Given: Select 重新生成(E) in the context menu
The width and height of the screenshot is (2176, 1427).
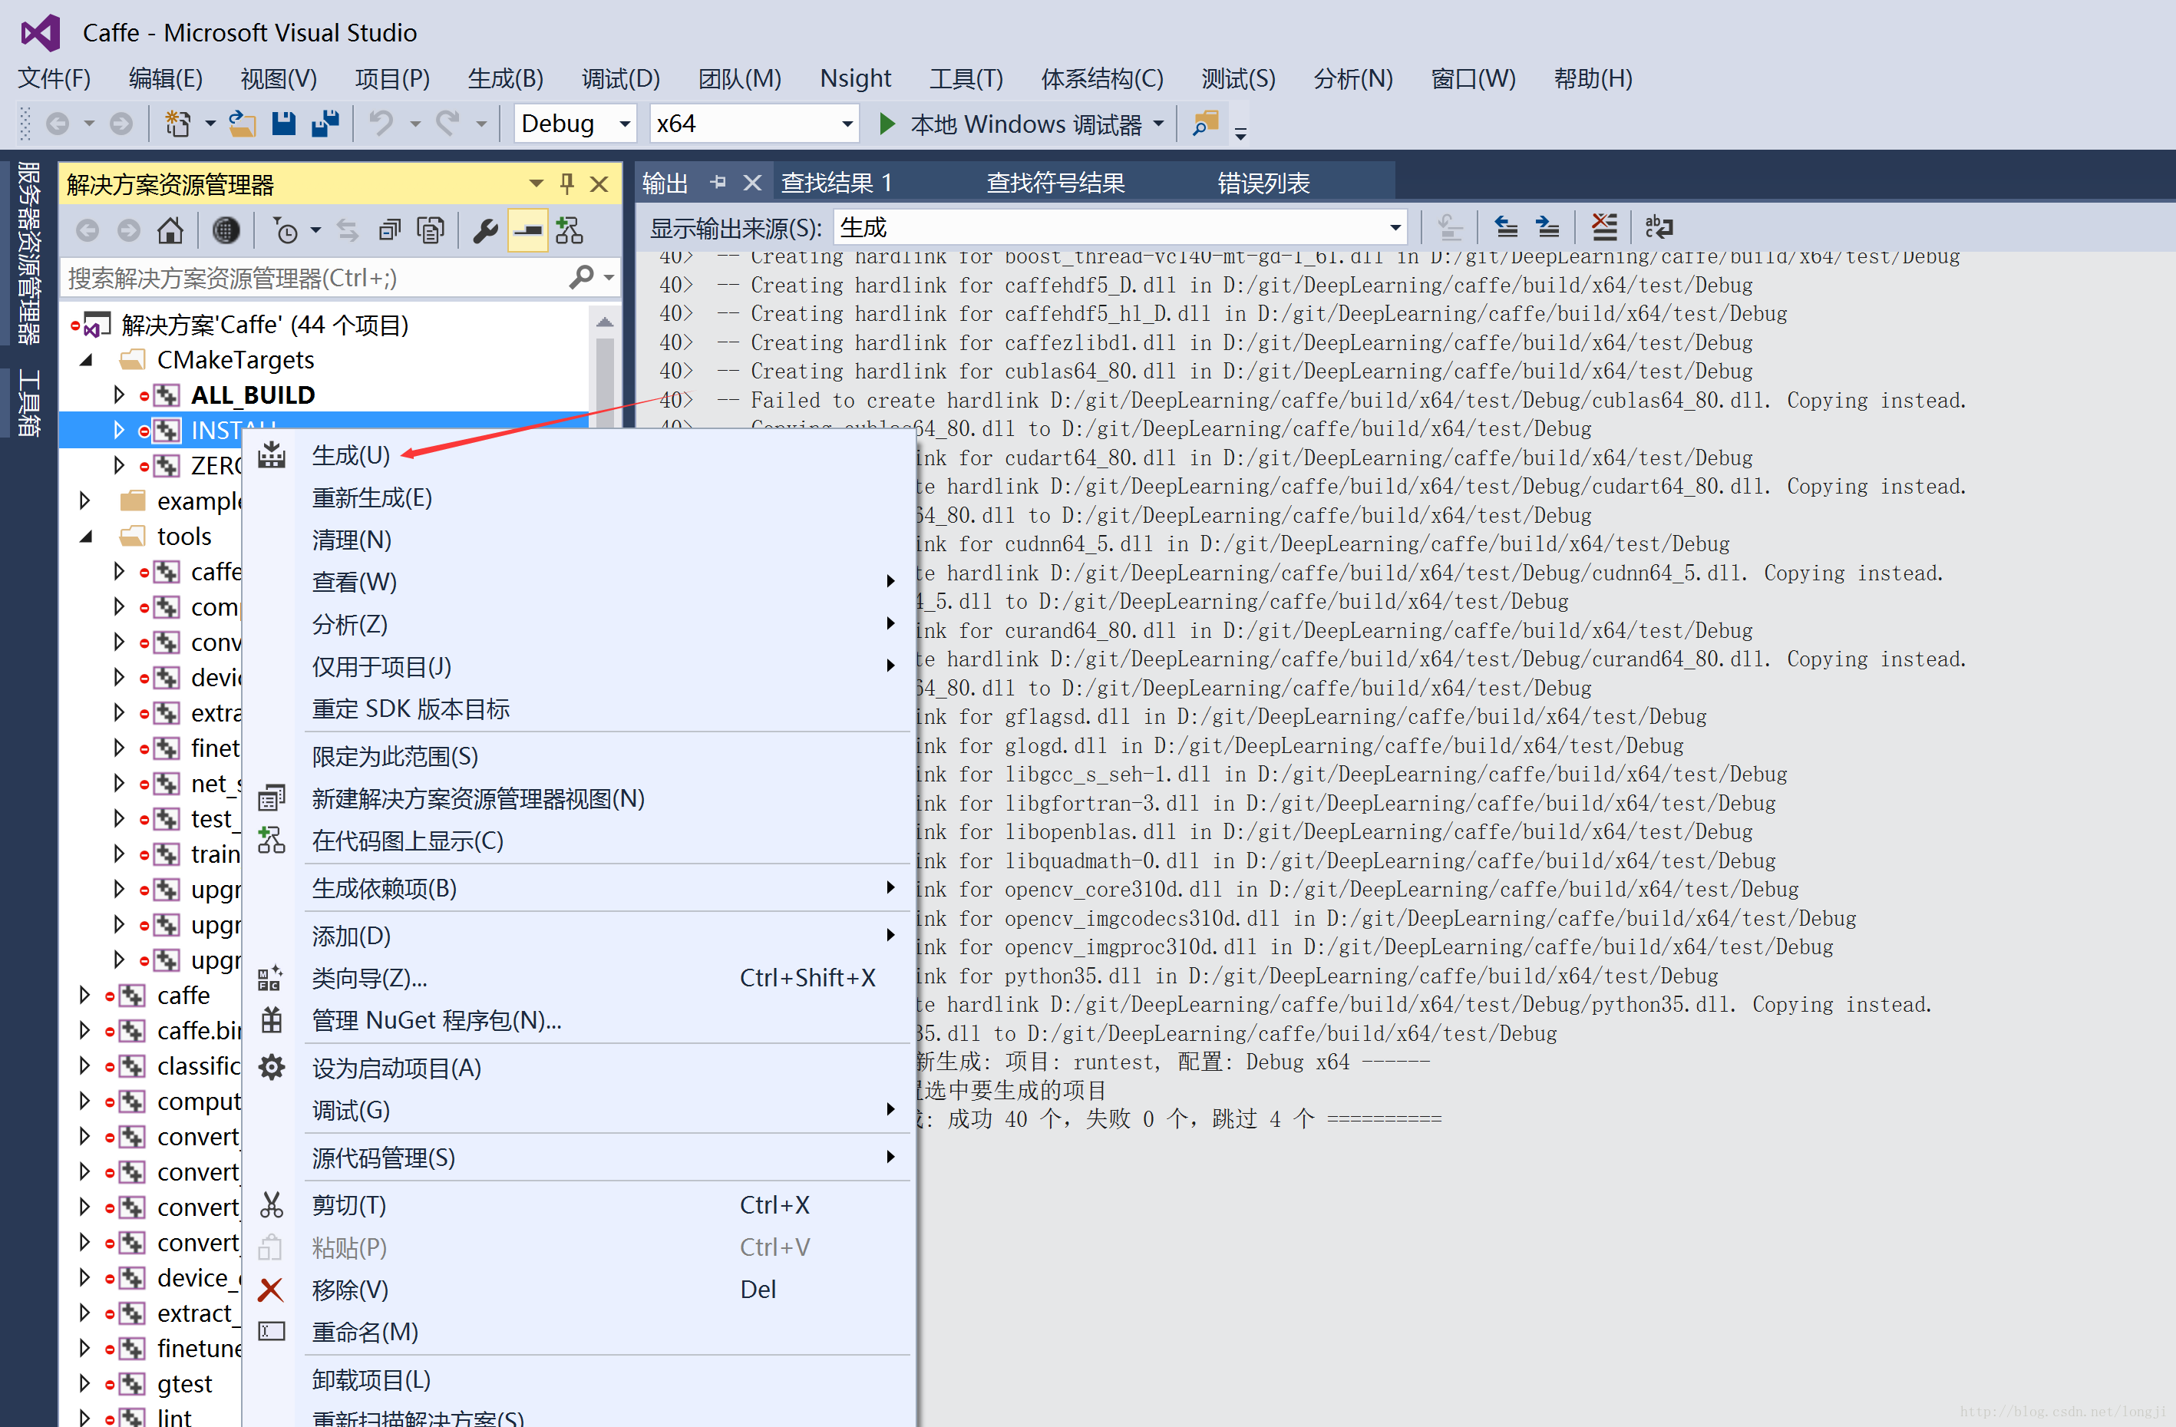Looking at the screenshot, I should (x=372, y=498).
